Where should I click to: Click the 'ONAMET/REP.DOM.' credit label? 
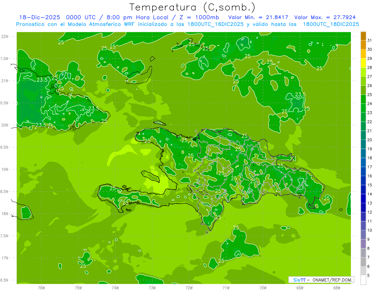click(332, 280)
